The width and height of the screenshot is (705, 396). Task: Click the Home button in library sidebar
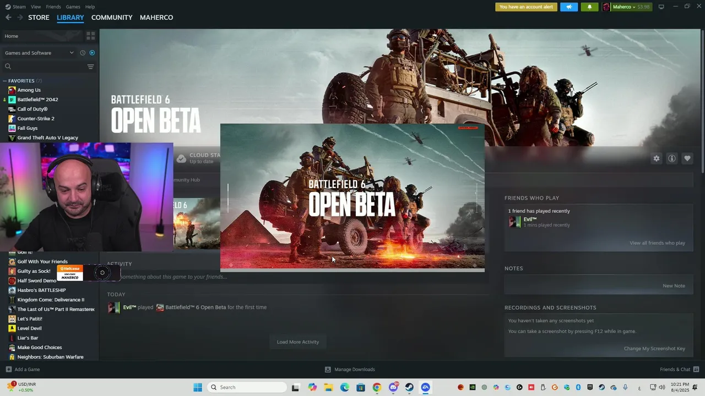(43, 36)
